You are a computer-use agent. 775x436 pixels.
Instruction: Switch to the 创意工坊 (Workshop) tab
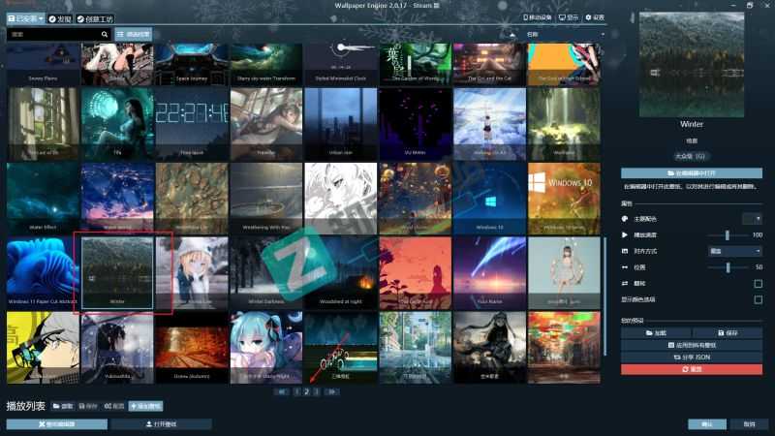click(93, 18)
